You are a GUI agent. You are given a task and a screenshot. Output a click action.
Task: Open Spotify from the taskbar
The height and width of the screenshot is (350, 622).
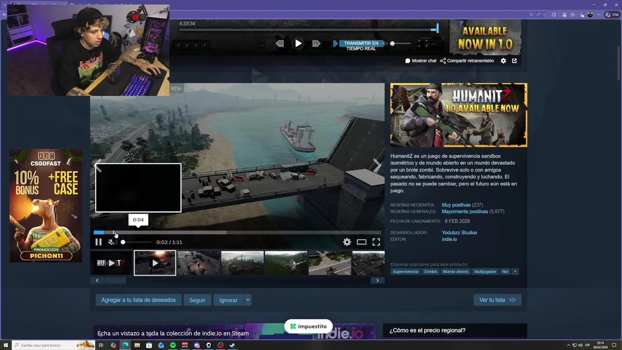coord(173,345)
